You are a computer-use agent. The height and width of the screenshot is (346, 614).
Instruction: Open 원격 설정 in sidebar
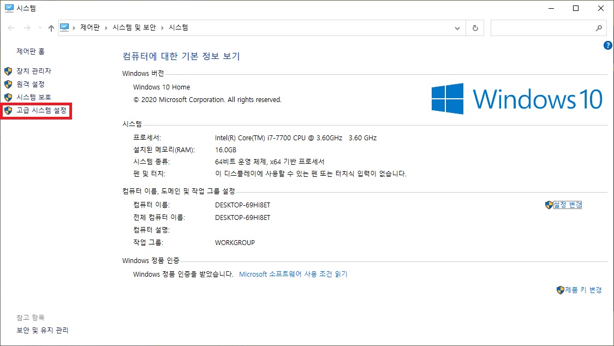click(31, 84)
